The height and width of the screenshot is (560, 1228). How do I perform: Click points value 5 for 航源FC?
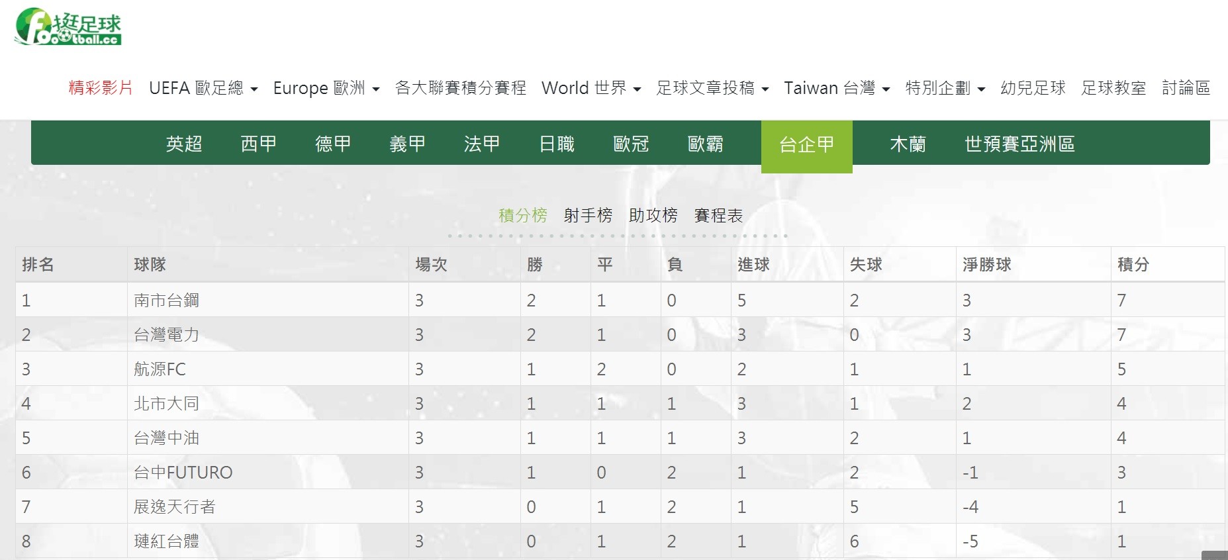(1121, 369)
